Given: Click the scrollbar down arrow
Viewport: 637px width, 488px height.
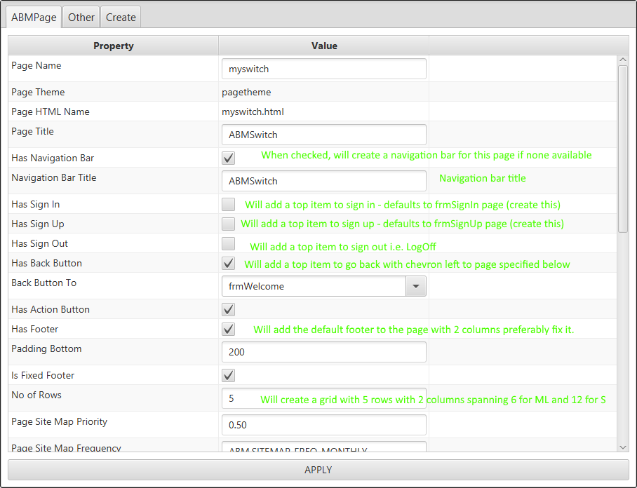Looking at the screenshot, I should [x=622, y=447].
